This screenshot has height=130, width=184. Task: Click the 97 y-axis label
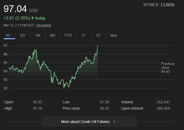click(x=6, y=46)
